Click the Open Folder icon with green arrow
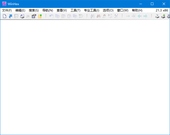 pyautogui.click(x=40, y=16)
